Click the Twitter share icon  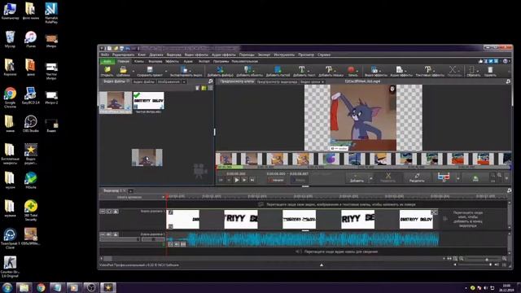tap(491, 61)
